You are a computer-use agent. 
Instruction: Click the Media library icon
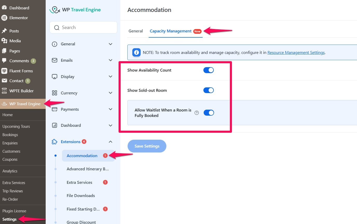click(4, 41)
